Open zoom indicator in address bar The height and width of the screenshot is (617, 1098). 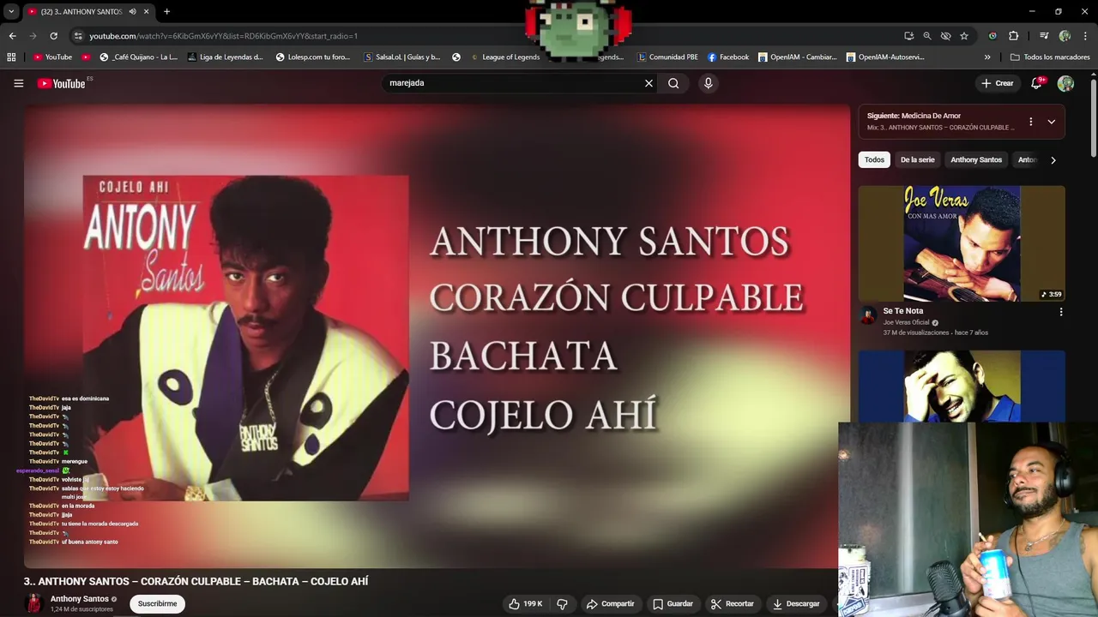pos(927,36)
